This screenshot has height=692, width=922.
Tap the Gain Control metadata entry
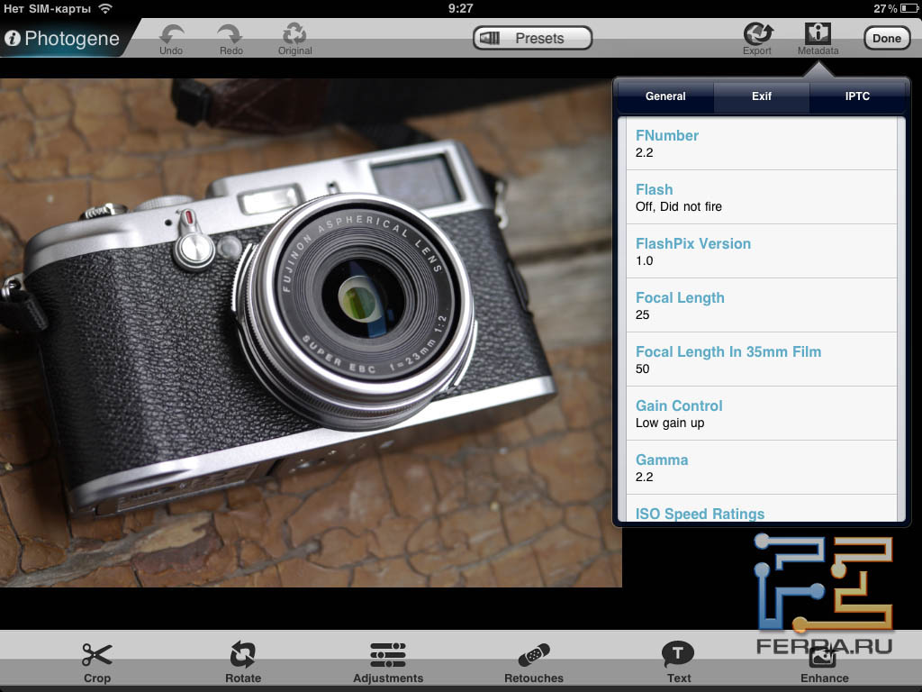(x=762, y=414)
